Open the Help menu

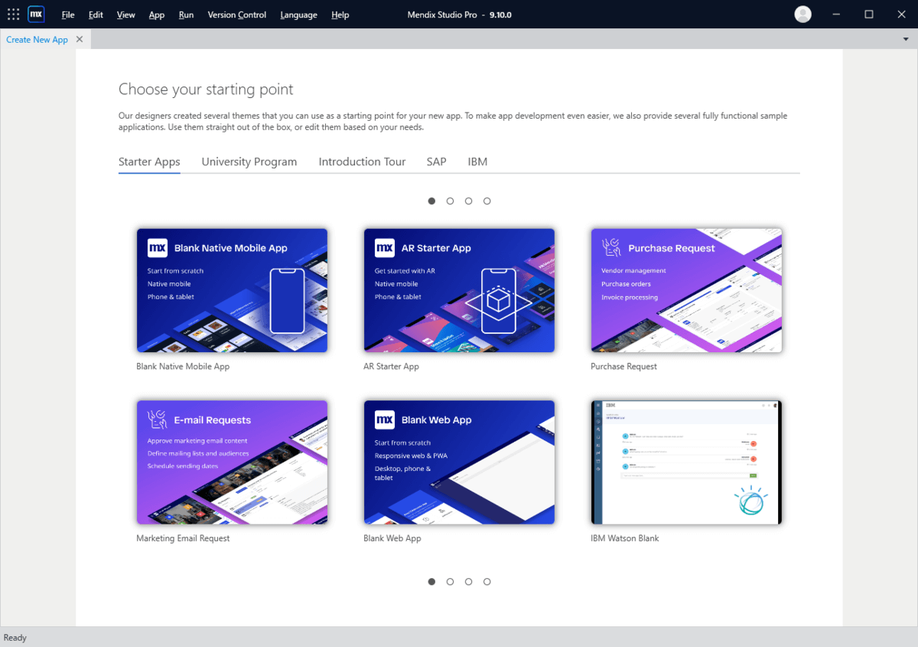pyautogui.click(x=340, y=15)
